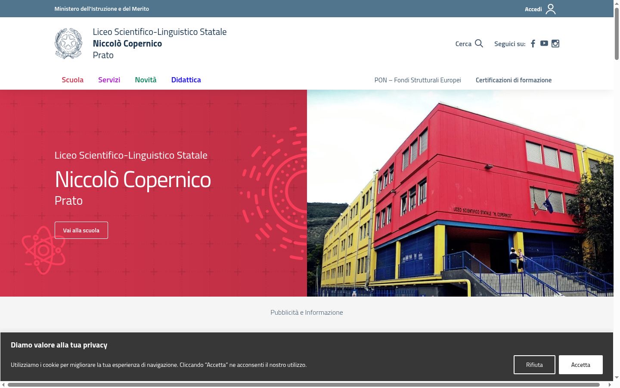
Task: Click the horizontal scrollbar thumb
Action: pyautogui.click(x=304, y=385)
